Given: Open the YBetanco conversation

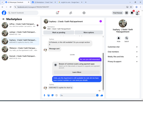Looking at the screenshot, I should pos(20,49).
